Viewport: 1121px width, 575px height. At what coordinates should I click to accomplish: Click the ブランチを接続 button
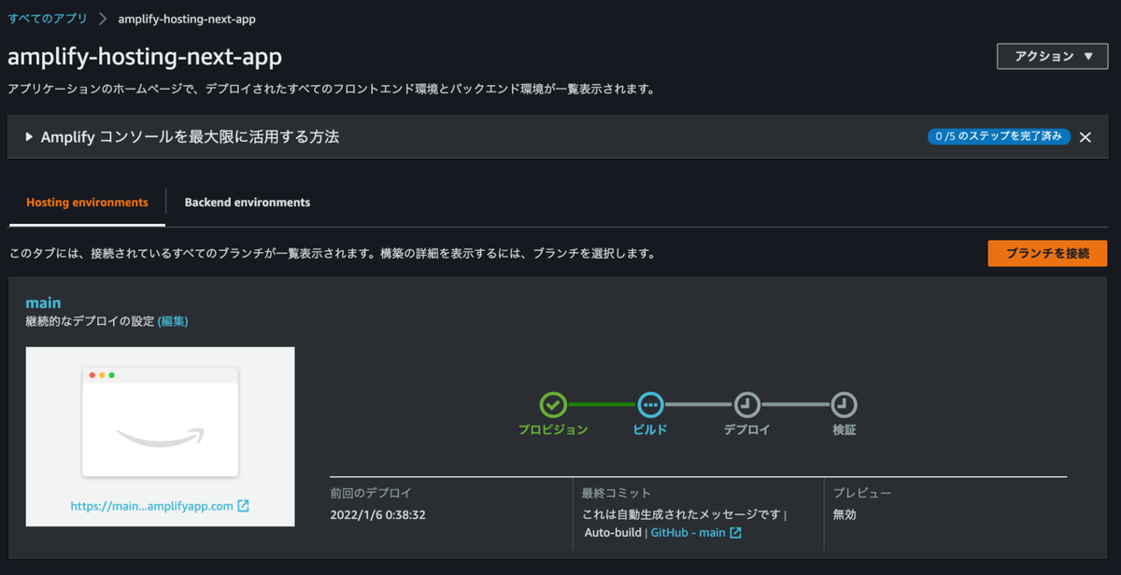coord(1047,253)
